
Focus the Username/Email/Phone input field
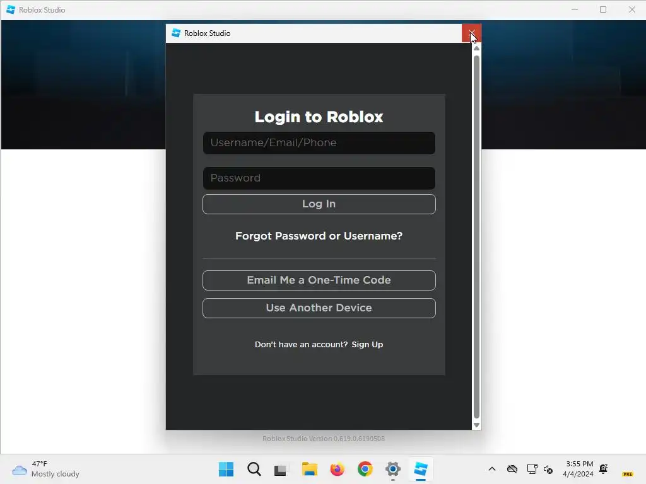click(x=319, y=143)
